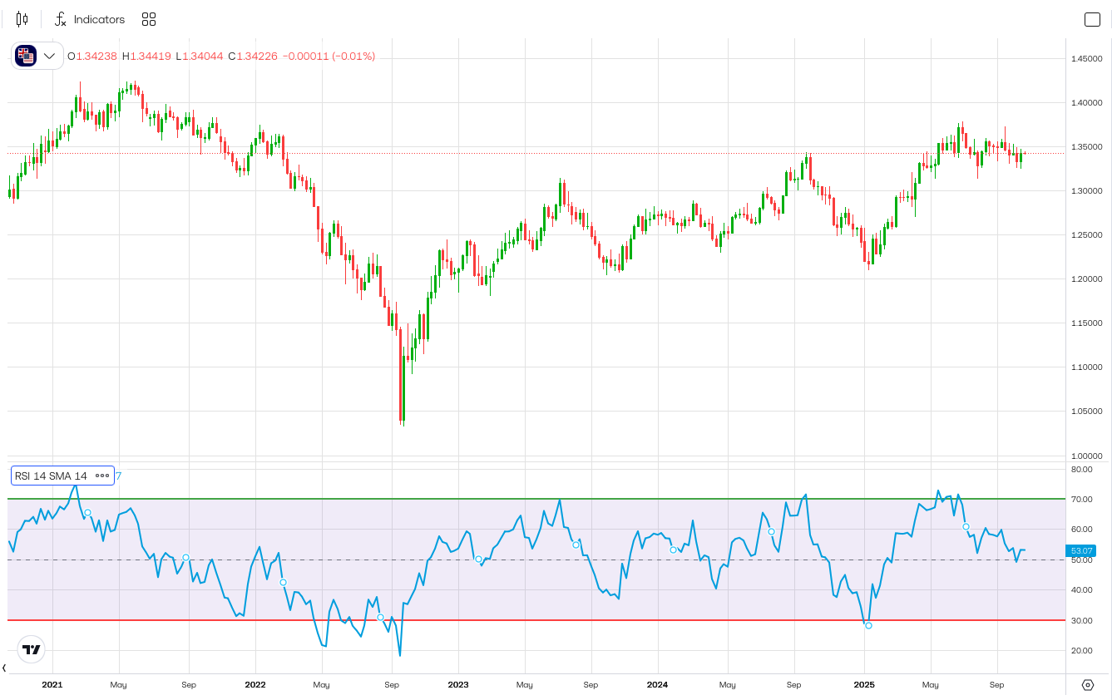Click the 1.05000 price axis label
Image resolution: width=1112 pixels, height=700 pixels.
coord(1087,412)
